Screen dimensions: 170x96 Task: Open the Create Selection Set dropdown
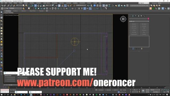[x=81, y=5]
